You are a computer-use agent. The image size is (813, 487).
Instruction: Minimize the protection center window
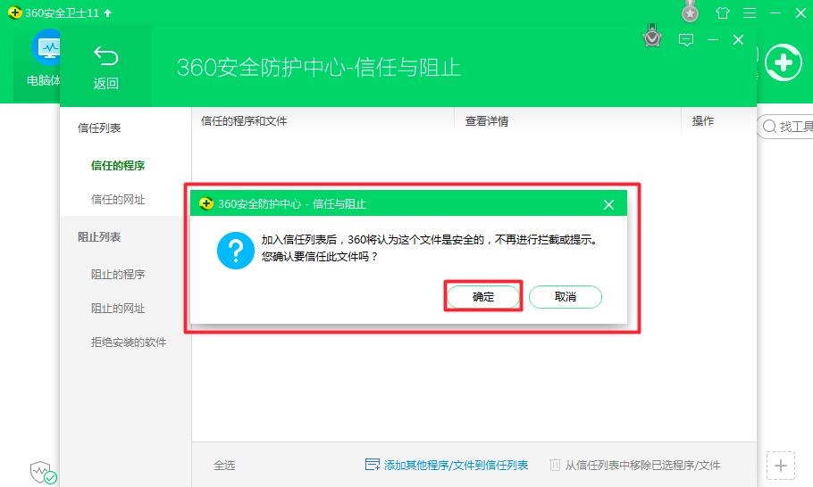(x=713, y=40)
